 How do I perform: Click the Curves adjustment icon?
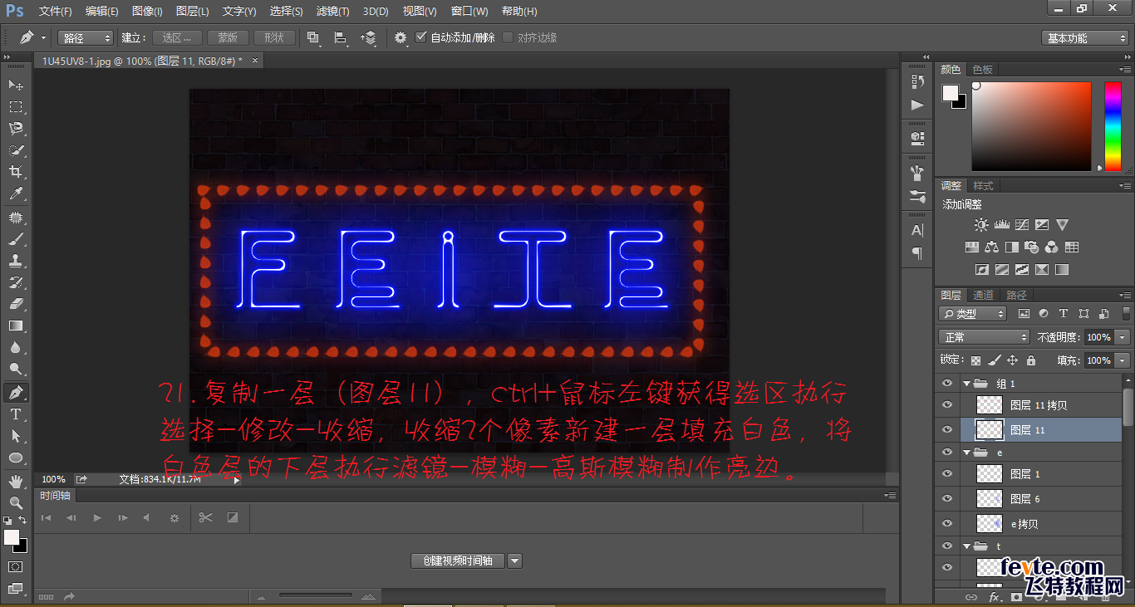click(1022, 224)
